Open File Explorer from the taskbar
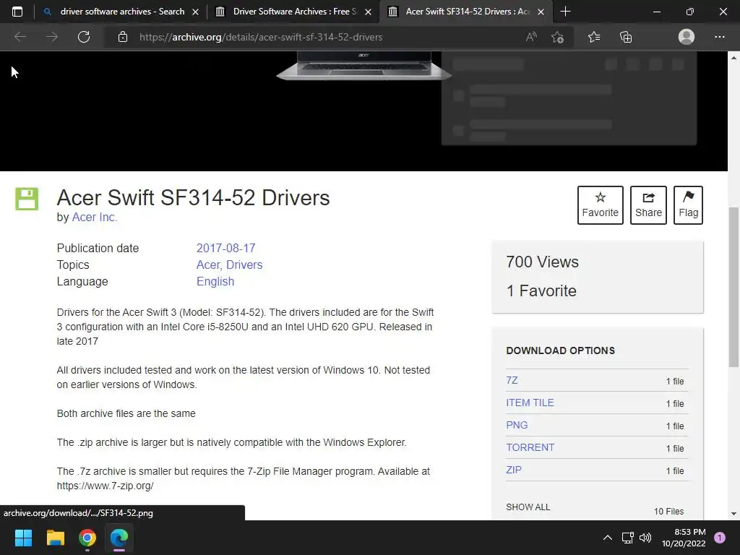The height and width of the screenshot is (555, 740). [x=55, y=538]
